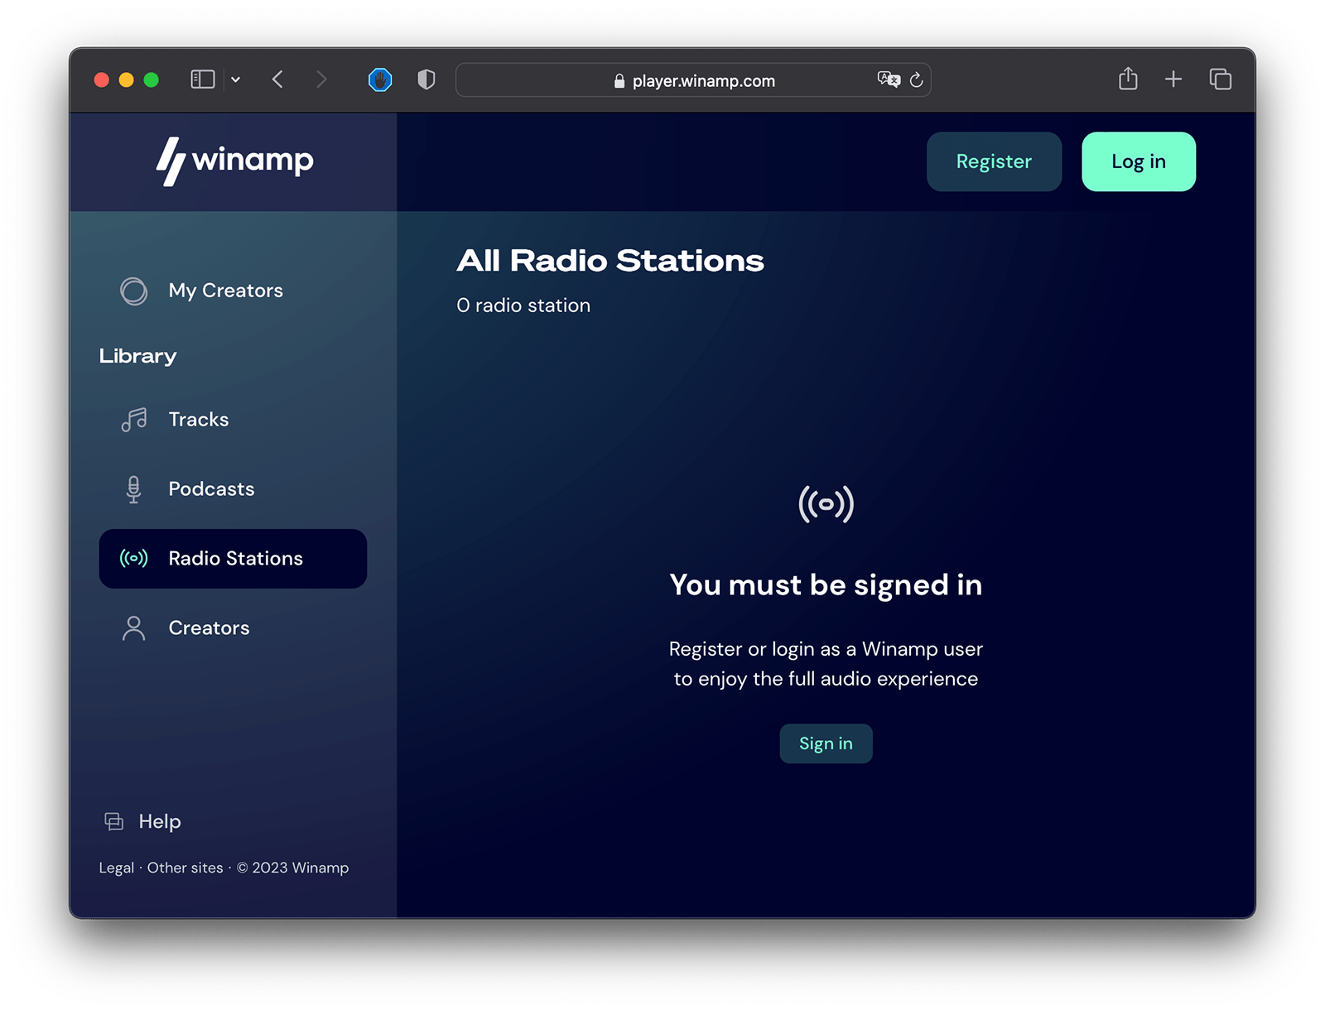Viewport: 1325px width, 1010px height.
Task: Click the blue hand blocker extension icon
Action: 380,79
